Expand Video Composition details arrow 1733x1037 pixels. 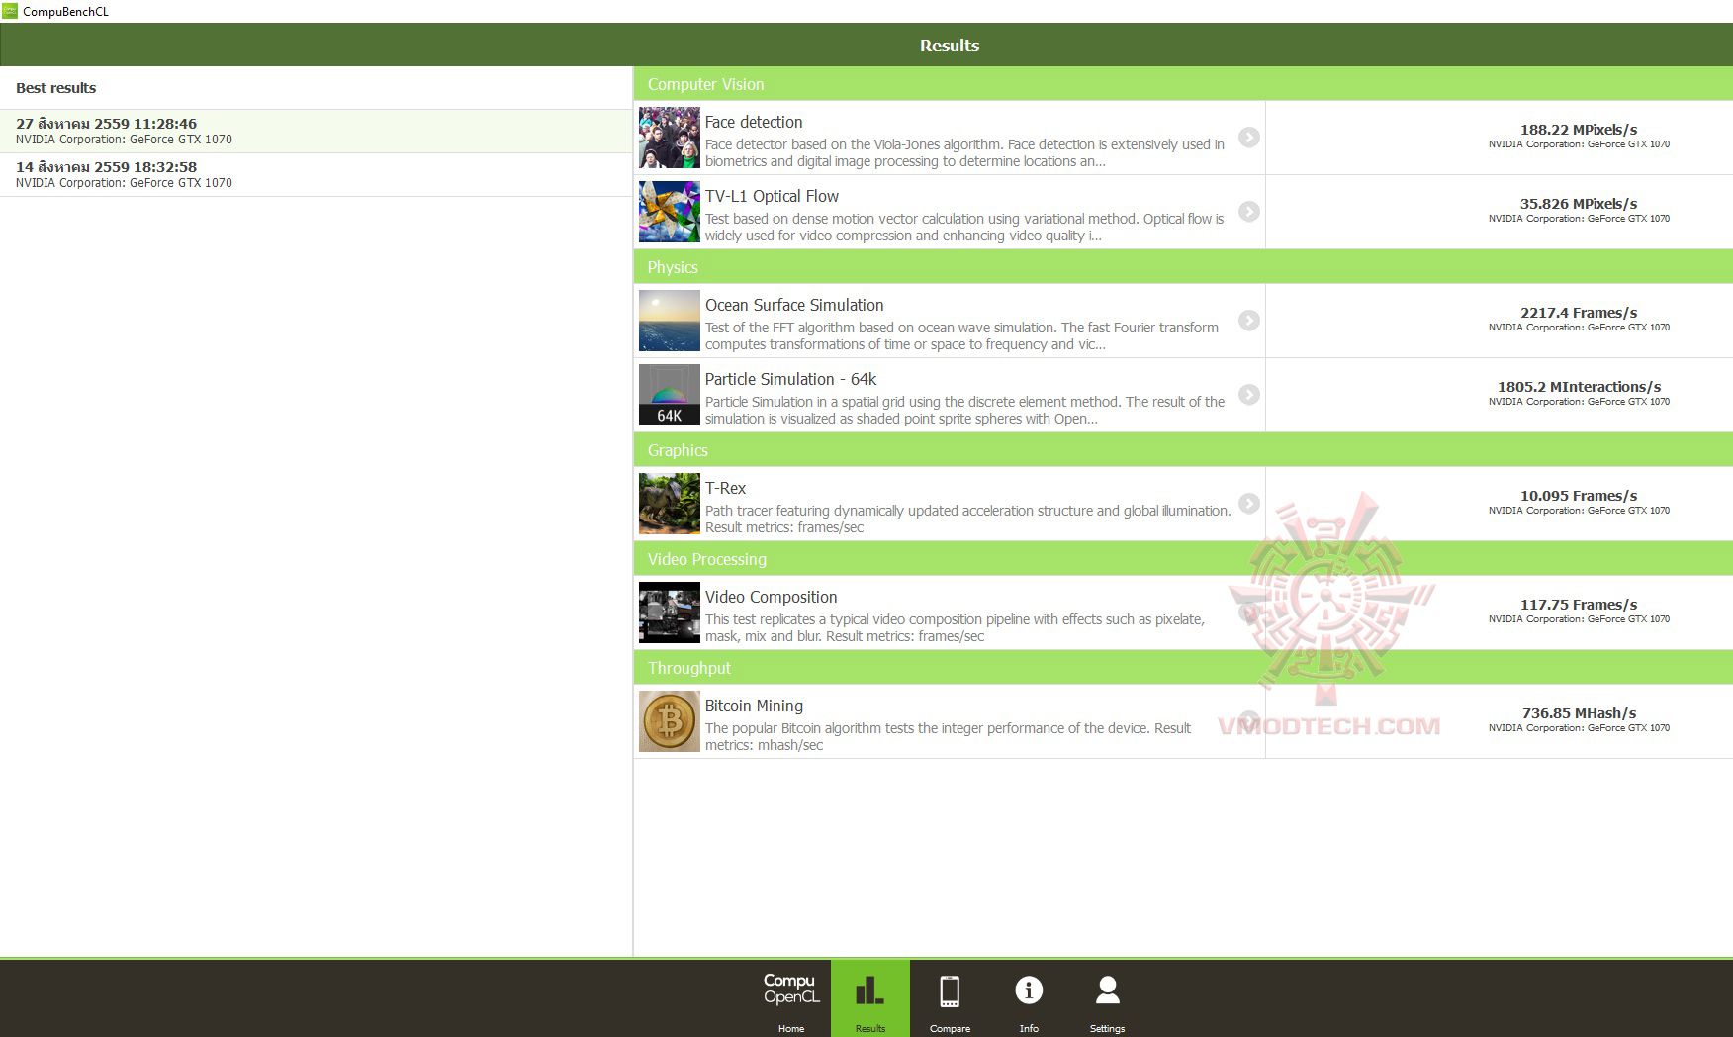[1249, 613]
